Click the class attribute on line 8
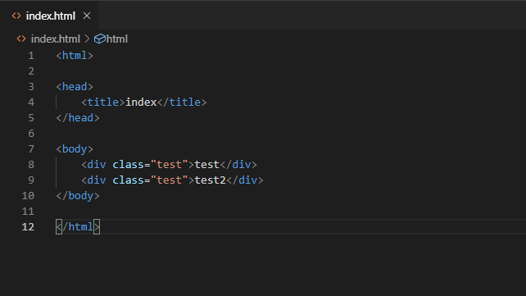This screenshot has width=526, height=296. click(128, 165)
